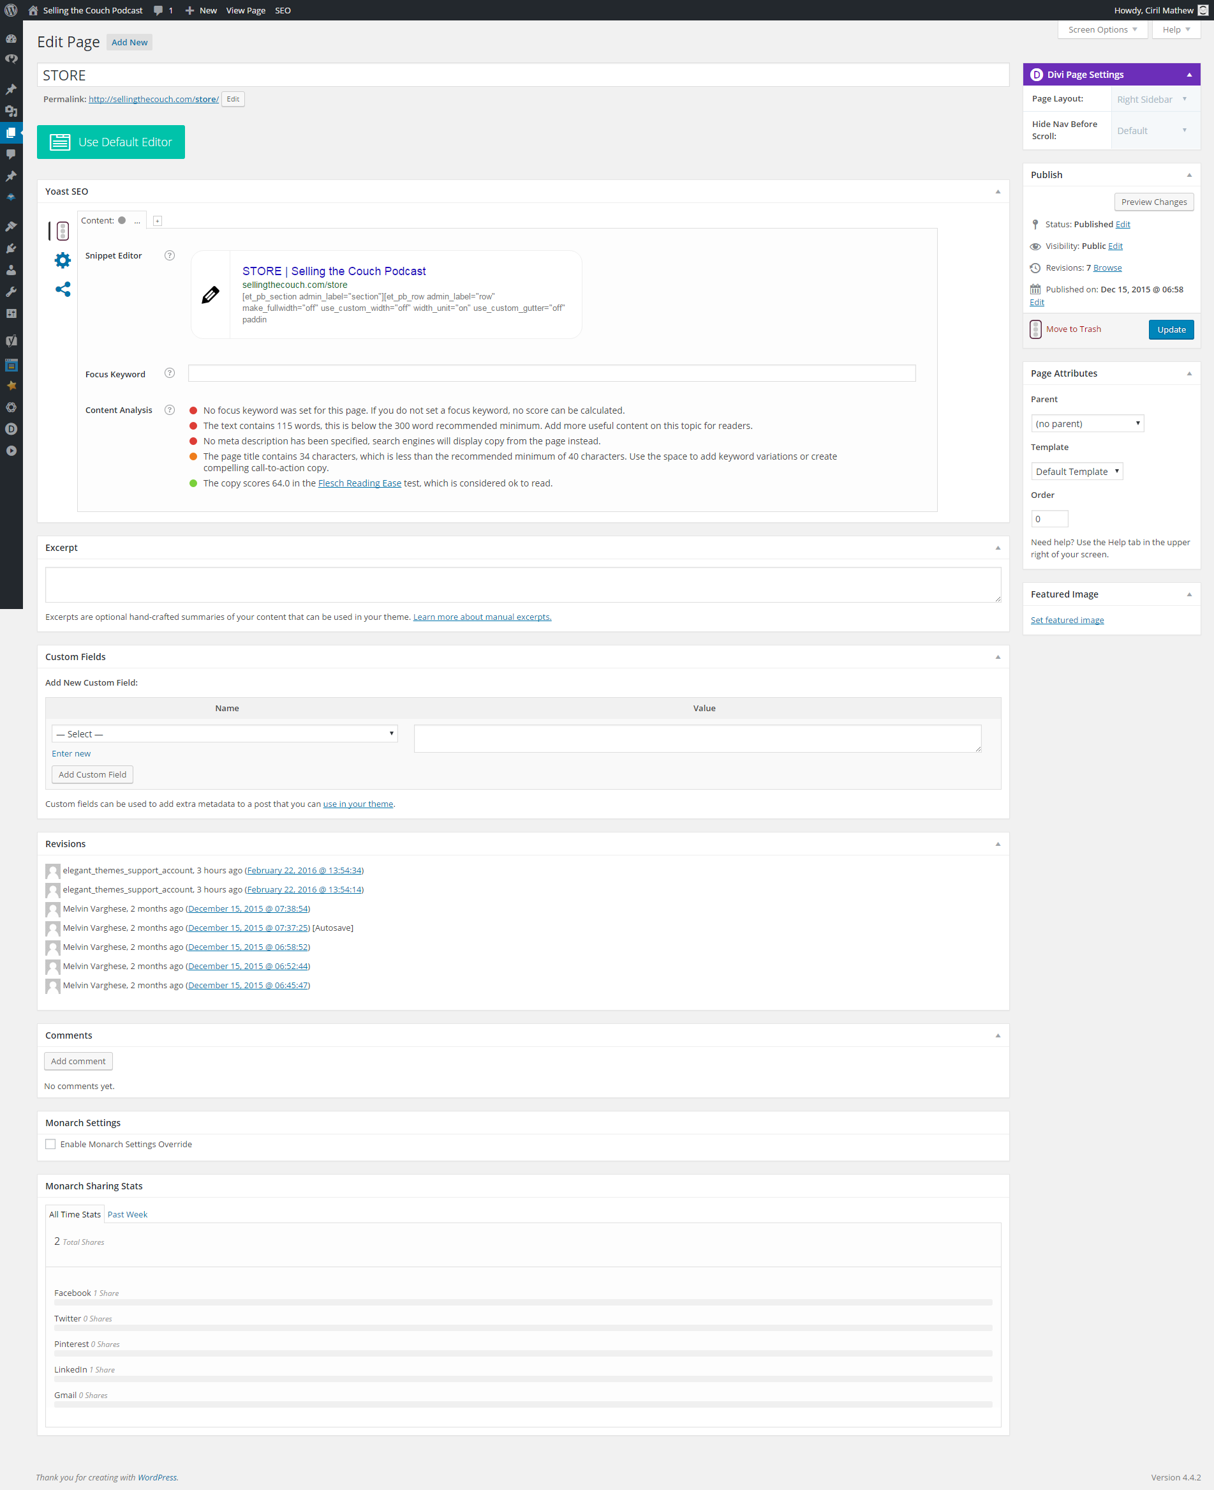Click Add New next to Edit Page
Screen dimensions: 1214x1490
(130, 42)
